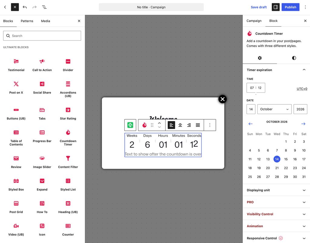Image resolution: width=310 pixels, height=243 pixels.
Task: Expand the Responsive Control section
Action: tap(276, 238)
